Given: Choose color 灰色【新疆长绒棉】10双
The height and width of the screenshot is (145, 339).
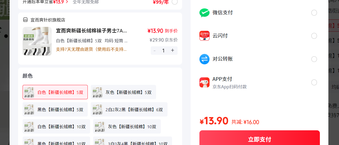Looking at the screenshot, I should click(x=127, y=126).
